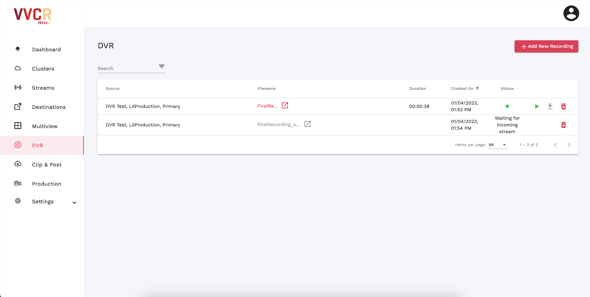Screen dimensions: 590x297
Task: Click Waiting for incoming stream status
Action: [507, 125]
